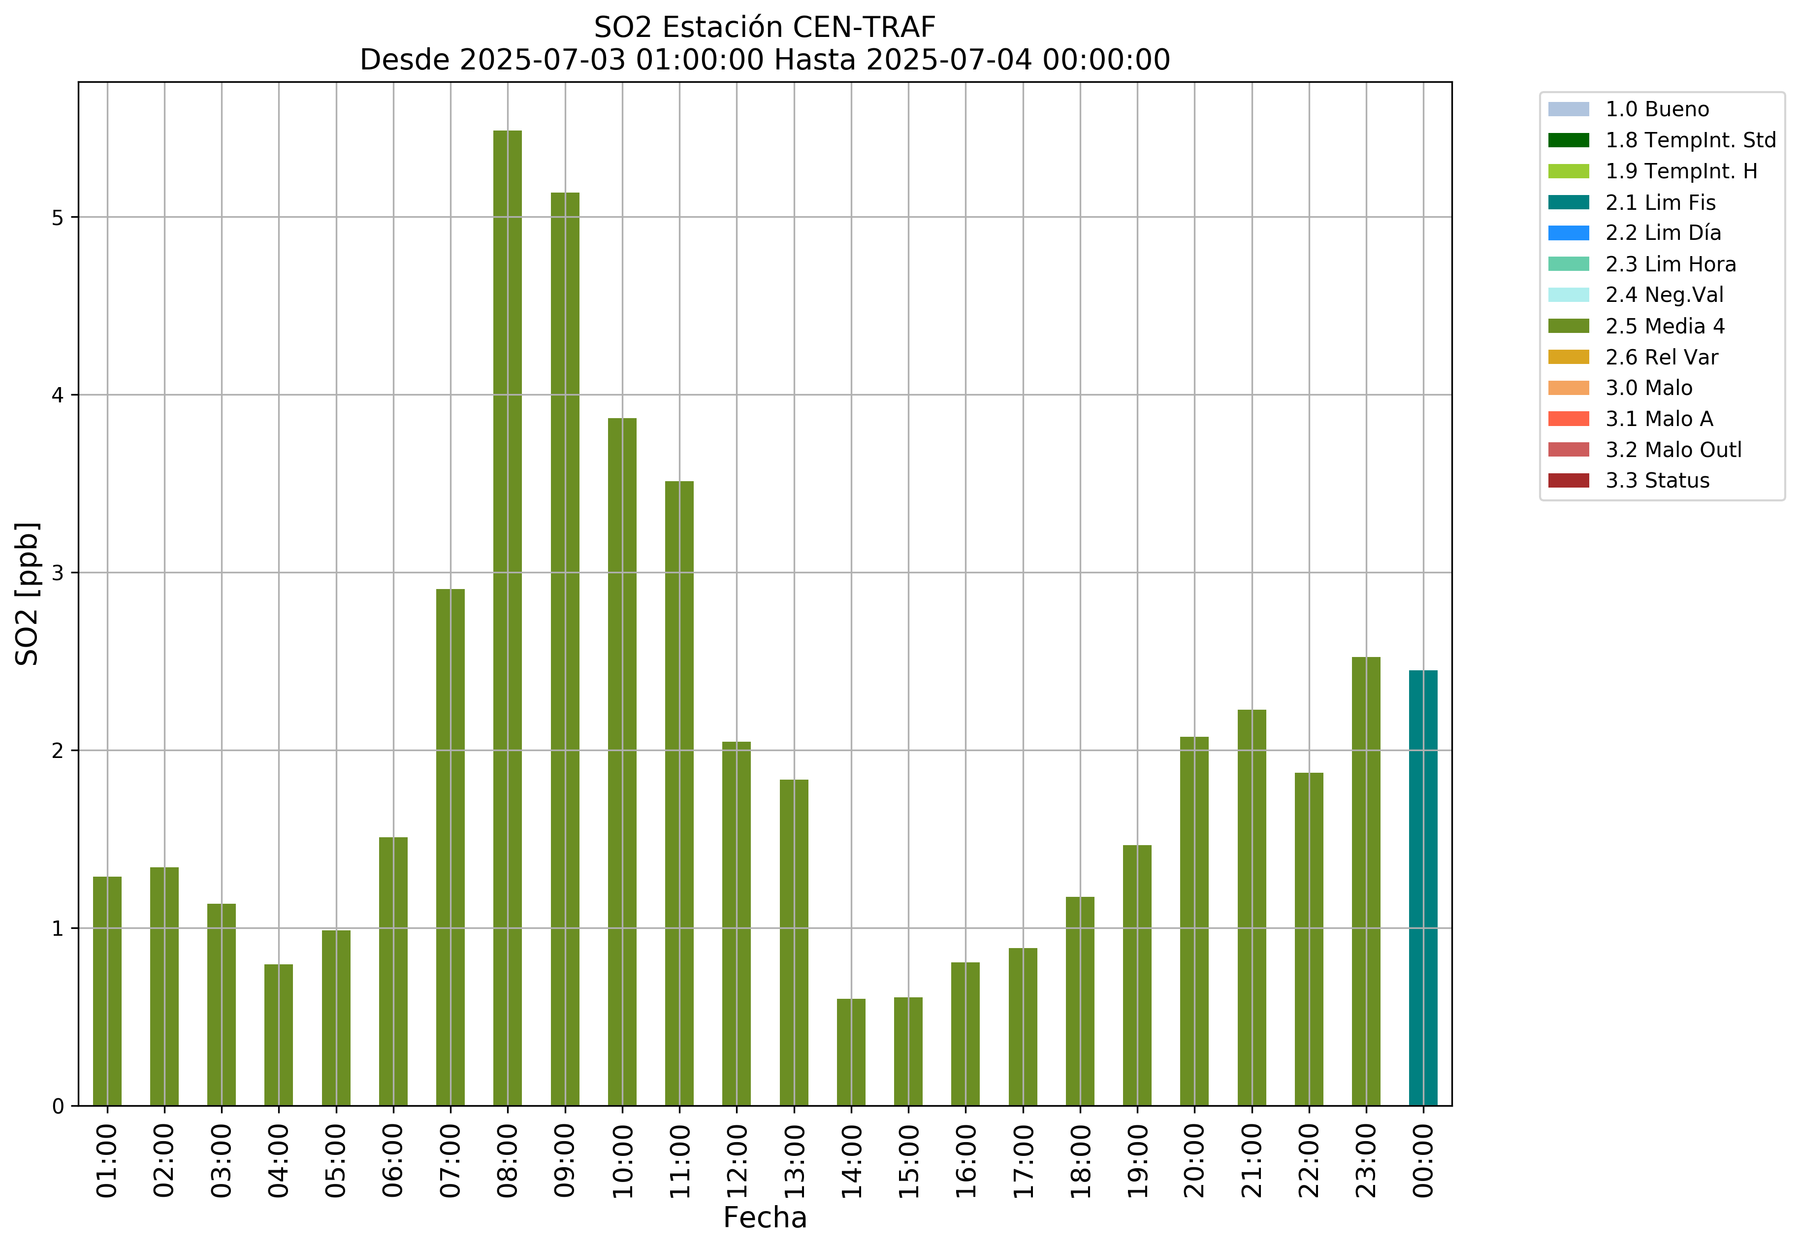Click the 1.0 Bueno legend color swatch
The width and height of the screenshot is (1800, 1248).
pos(1568,109)
